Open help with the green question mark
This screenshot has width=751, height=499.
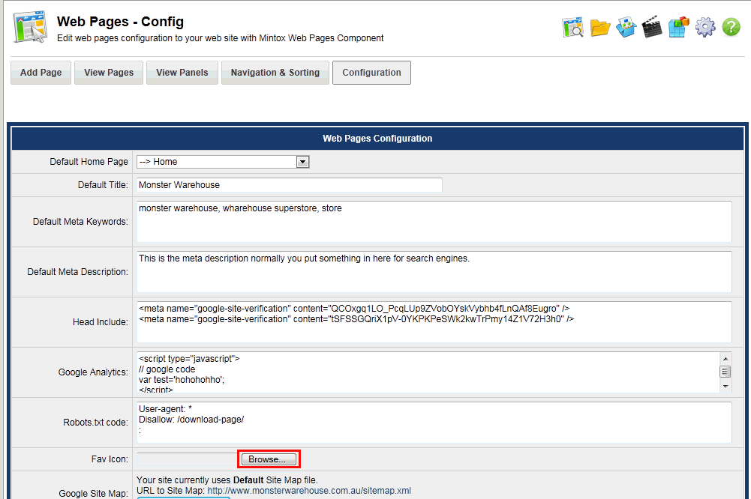[731, 27]
